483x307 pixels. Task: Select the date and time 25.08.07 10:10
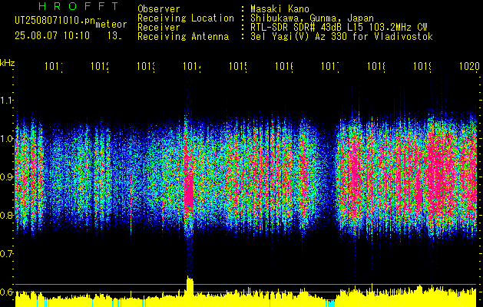point(52,36)
